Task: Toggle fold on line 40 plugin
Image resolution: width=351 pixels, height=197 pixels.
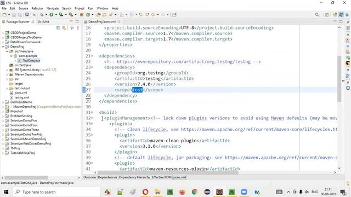Action: 92,163
